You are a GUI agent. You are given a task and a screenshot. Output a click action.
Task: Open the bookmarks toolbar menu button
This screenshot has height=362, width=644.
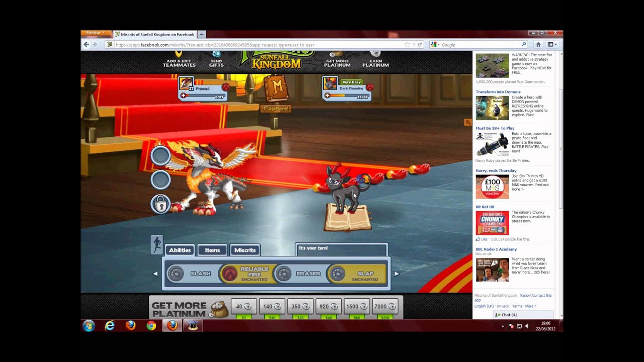click(x=551, y=45)
